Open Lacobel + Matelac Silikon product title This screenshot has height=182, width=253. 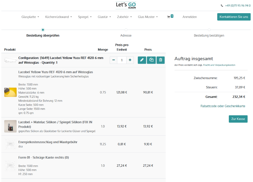(x=55, y=124)
